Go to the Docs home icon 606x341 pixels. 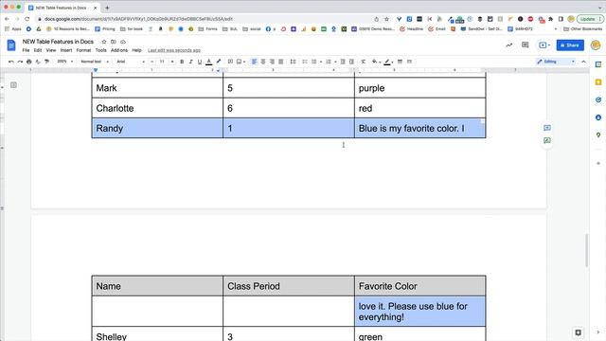click(11, 45)
